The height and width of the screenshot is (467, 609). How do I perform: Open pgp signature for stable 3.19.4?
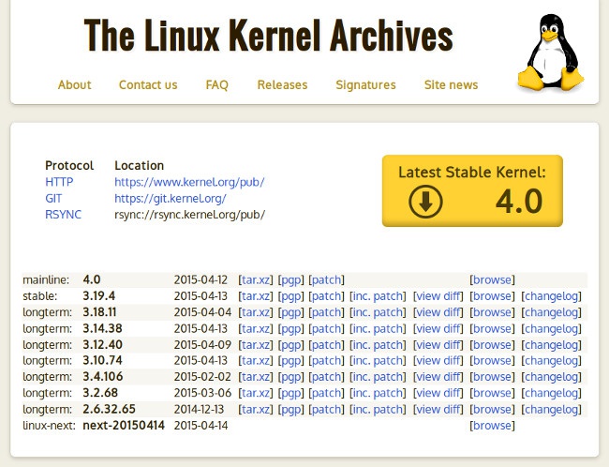pyautogui.click(x=291, y=296)
